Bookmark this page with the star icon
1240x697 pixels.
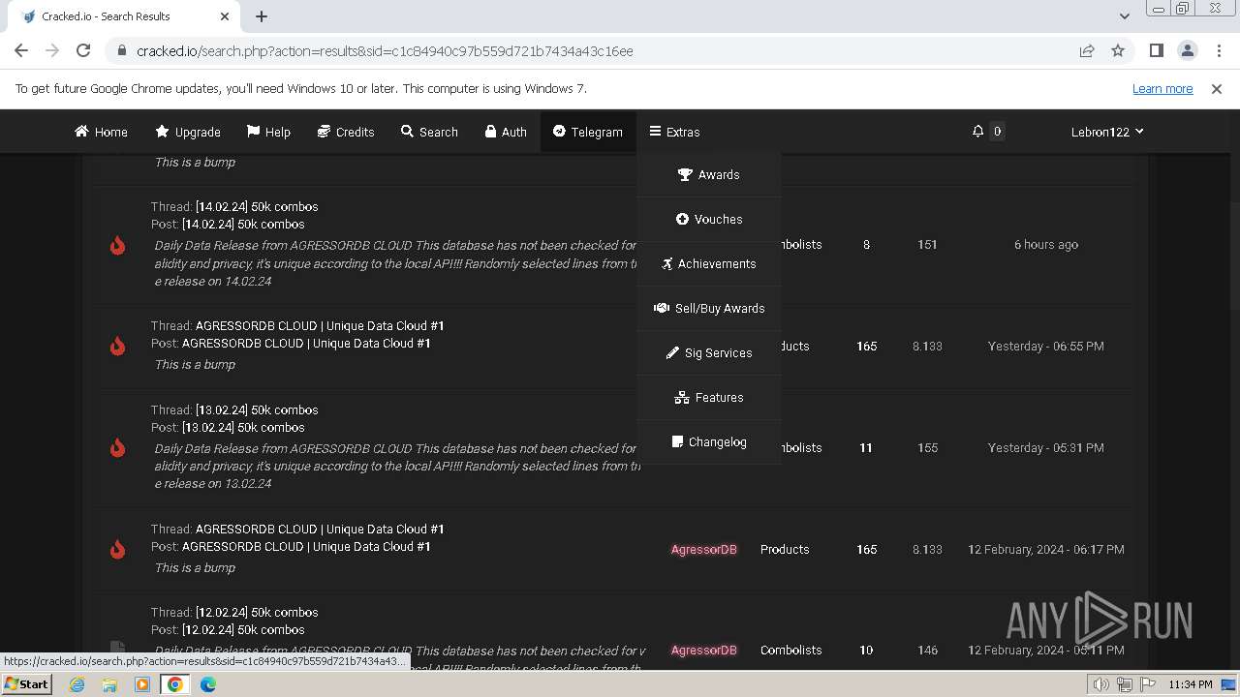(x=1118, y=50)
